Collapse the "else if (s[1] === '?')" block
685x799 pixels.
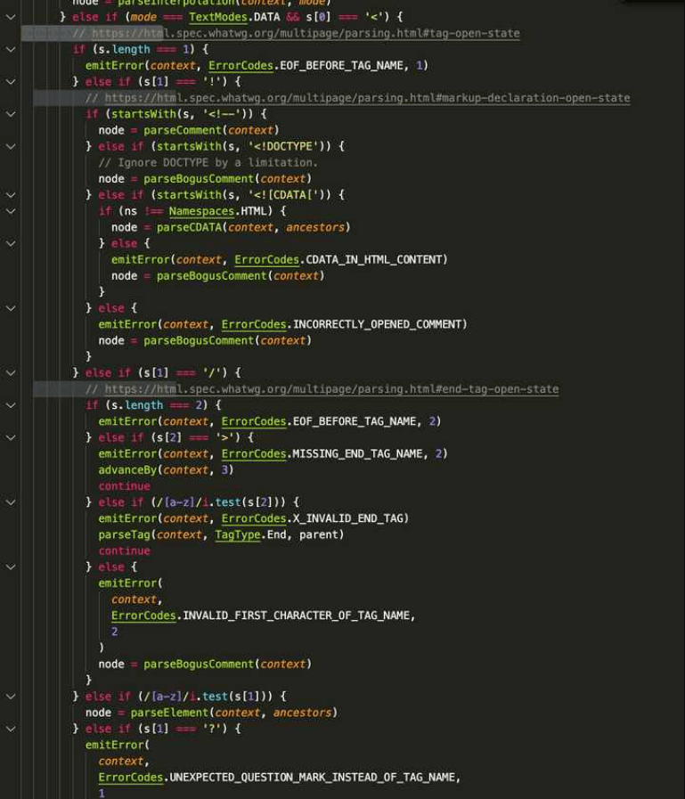(11, 730)
